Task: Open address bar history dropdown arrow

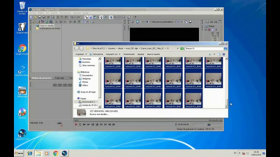Action: click(178, 48)
